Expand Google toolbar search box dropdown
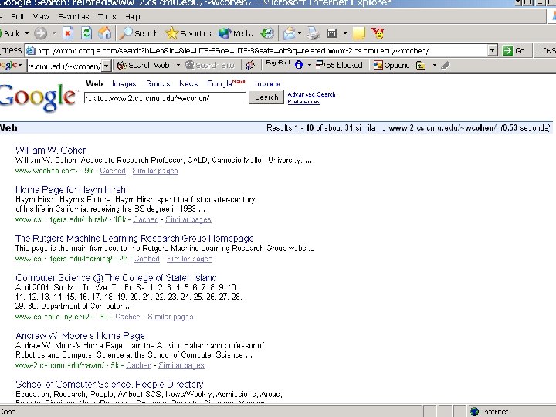This screenshot has width=556, height=417. [106, 66]
